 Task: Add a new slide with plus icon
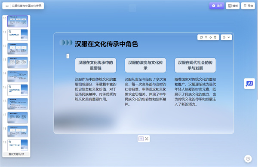pyautogui.click(x=141, y=139)
